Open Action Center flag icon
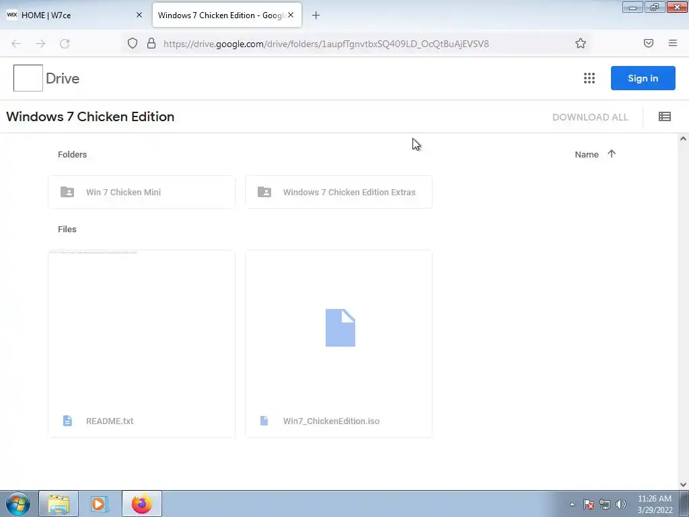Image resolution: width=689 pixels, height=517 pixels. pyautogui.click(x=589, y=504)
